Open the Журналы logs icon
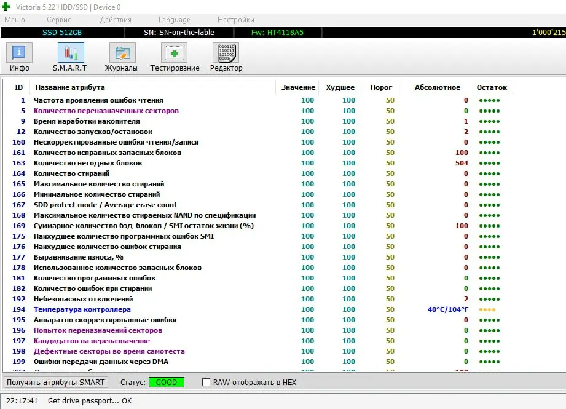 [x=122, y=53]
